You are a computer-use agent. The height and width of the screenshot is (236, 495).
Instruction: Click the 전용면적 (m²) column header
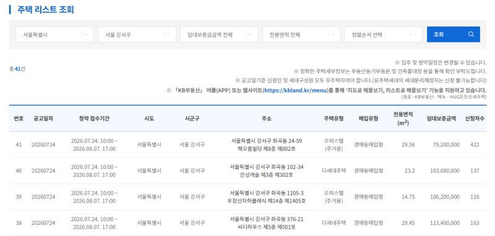tap(403, 119)
